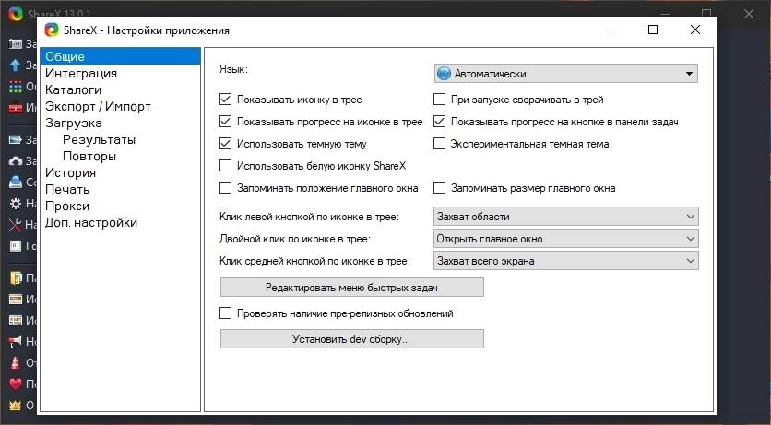
Task: Click Debug traffic cone icon in main window
Action: point(16,362)
